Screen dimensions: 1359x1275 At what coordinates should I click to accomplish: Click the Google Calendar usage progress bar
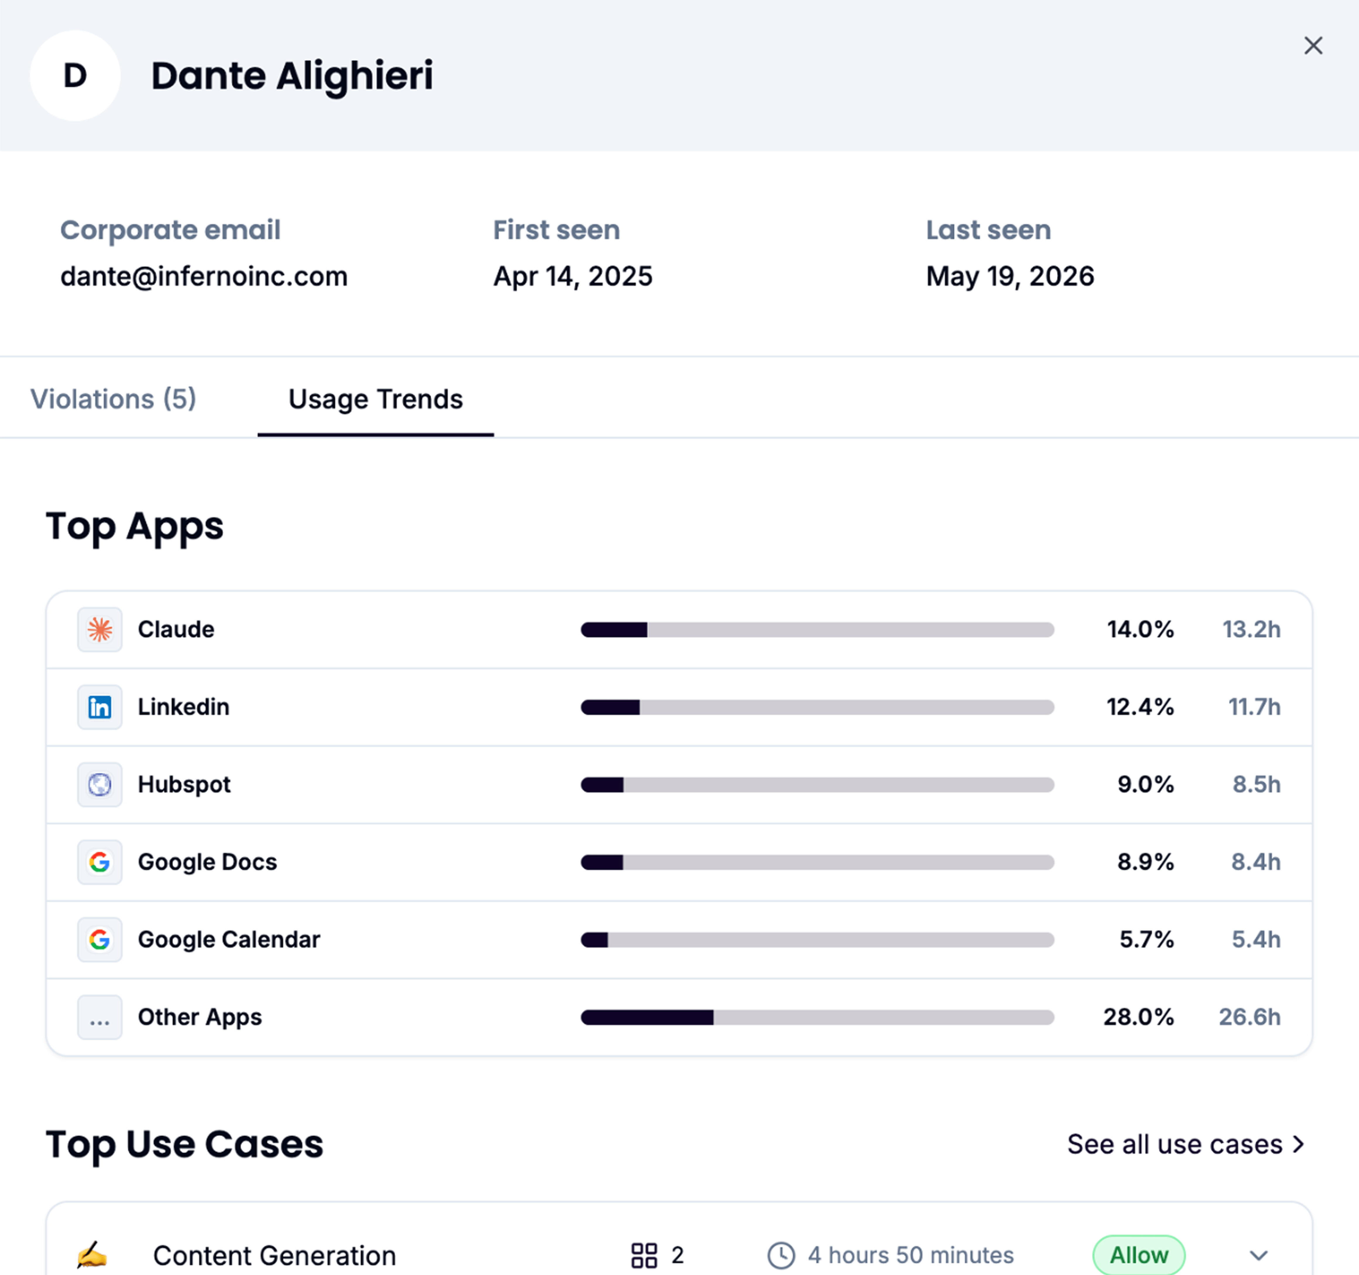817,940
